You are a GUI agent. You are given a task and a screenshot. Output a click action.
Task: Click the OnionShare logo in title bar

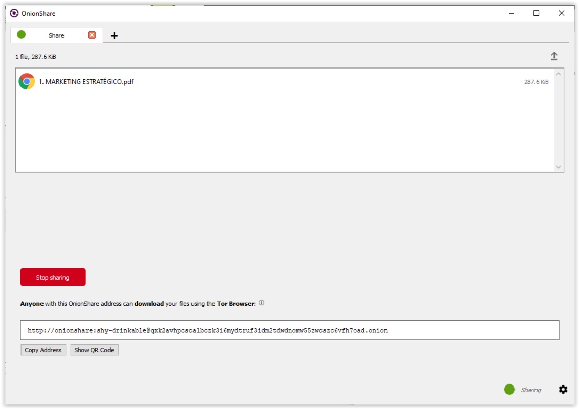(x=14, y=13)
